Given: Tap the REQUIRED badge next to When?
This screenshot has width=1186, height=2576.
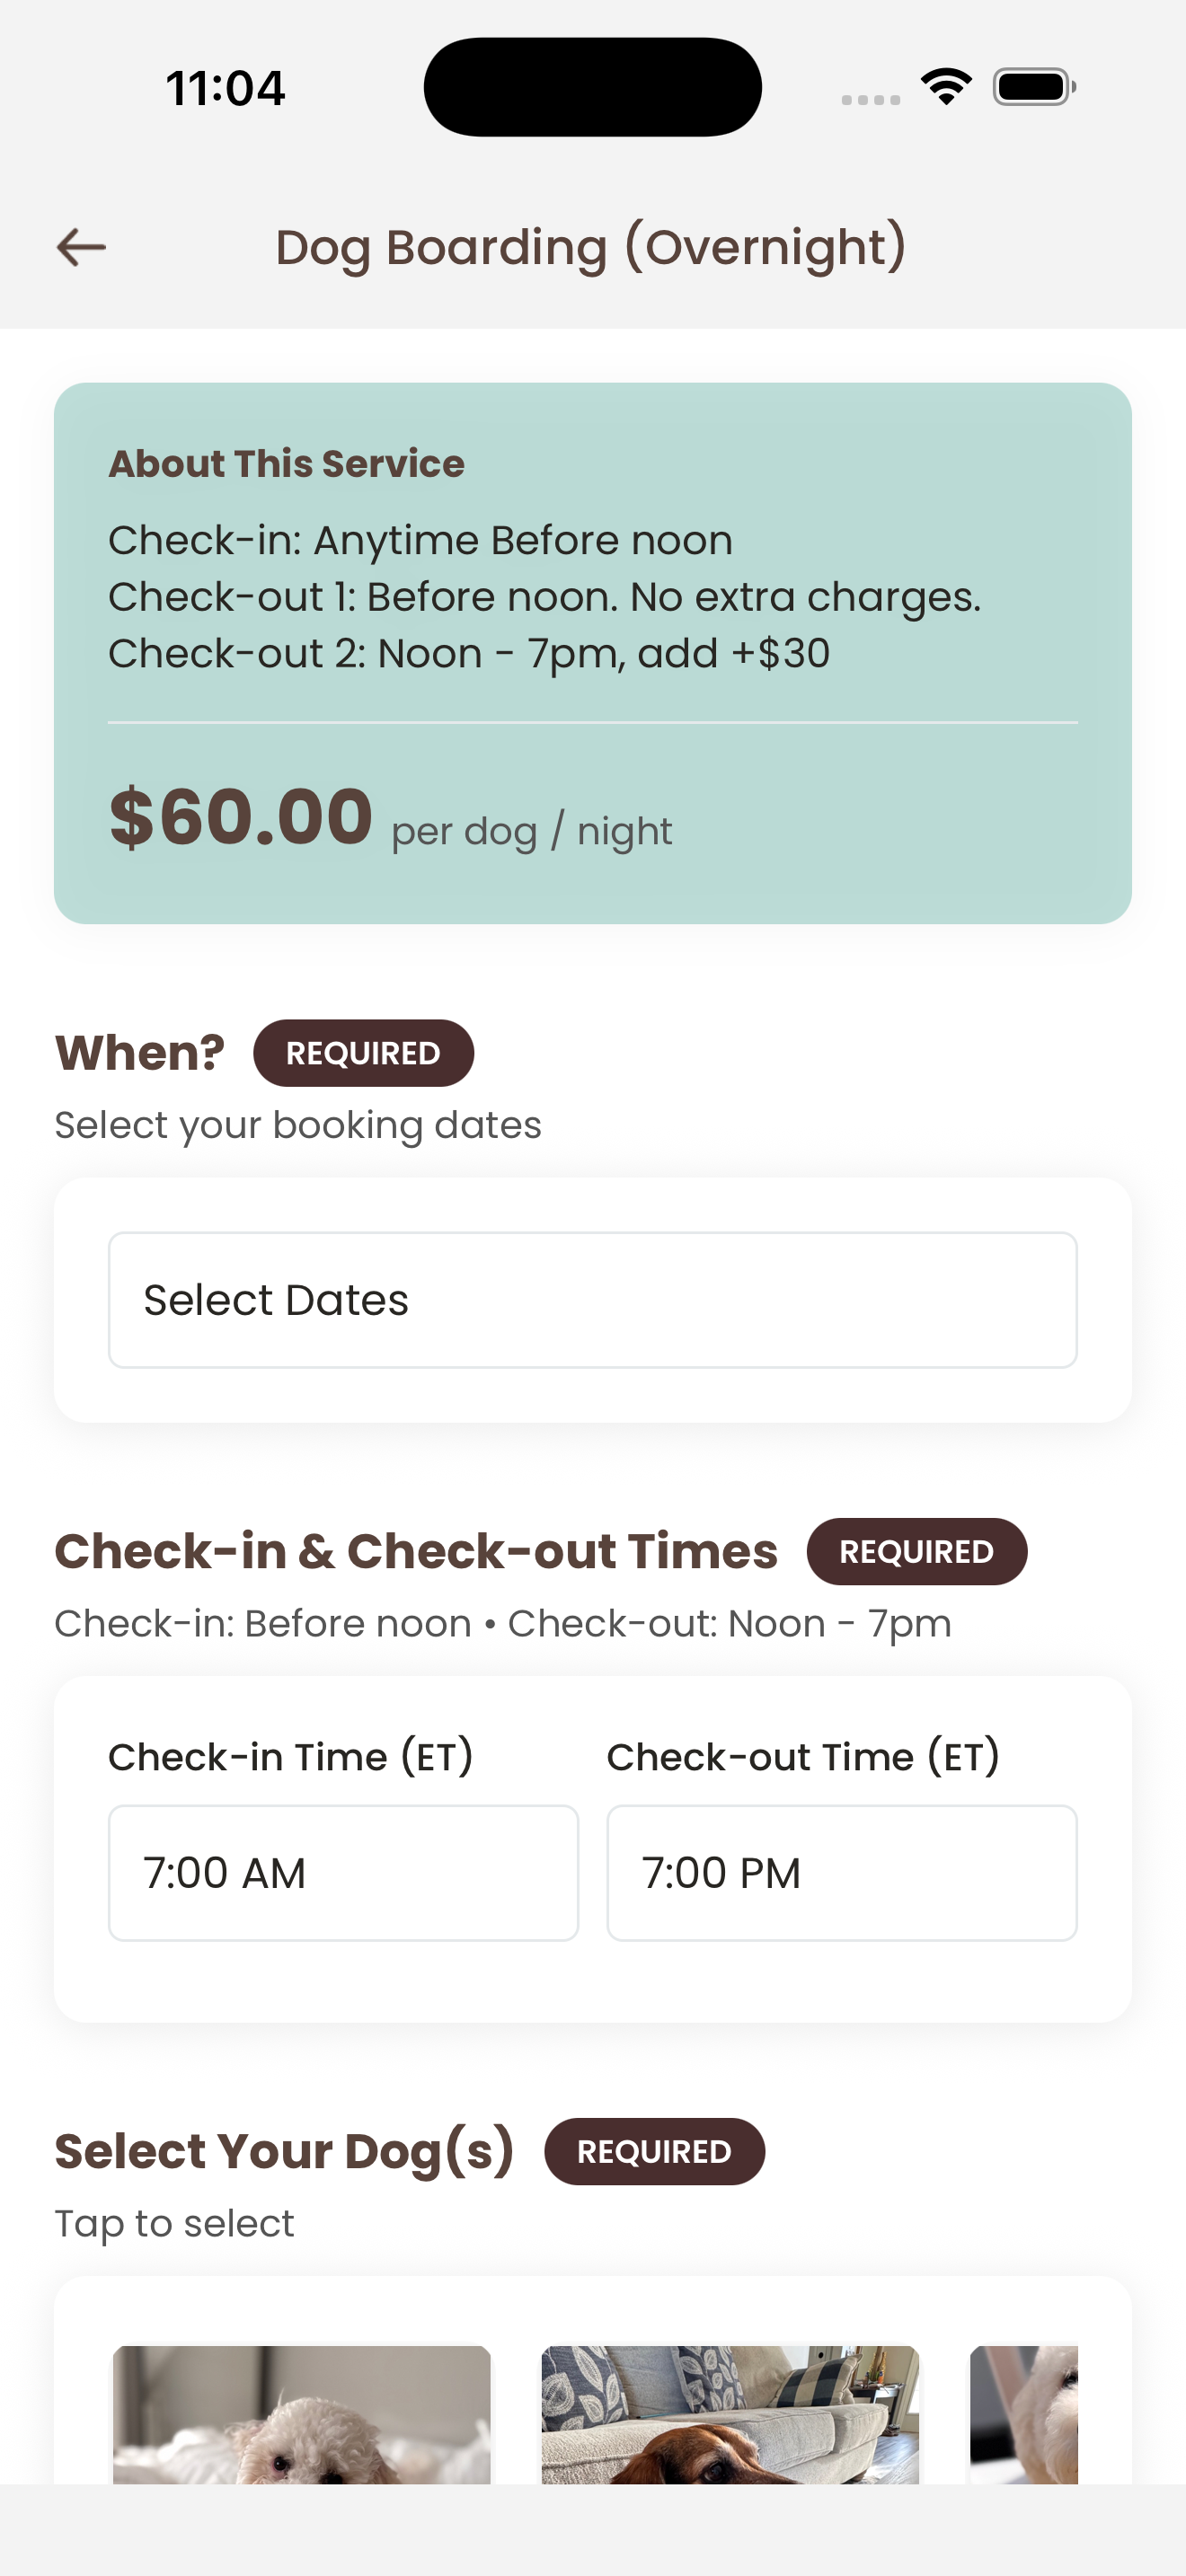Looking at the screenshot, I should [363, 1053].
